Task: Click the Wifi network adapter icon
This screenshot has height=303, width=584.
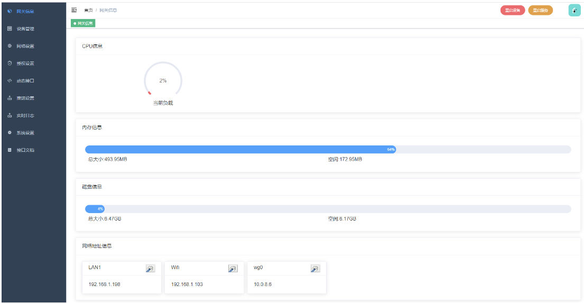Action: click(233, 269)
